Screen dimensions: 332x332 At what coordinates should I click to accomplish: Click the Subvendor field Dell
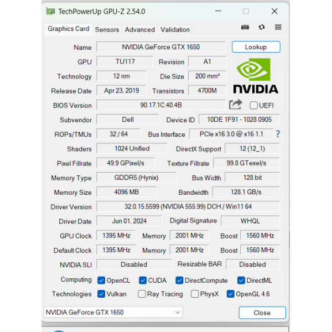tap(128, 120)
